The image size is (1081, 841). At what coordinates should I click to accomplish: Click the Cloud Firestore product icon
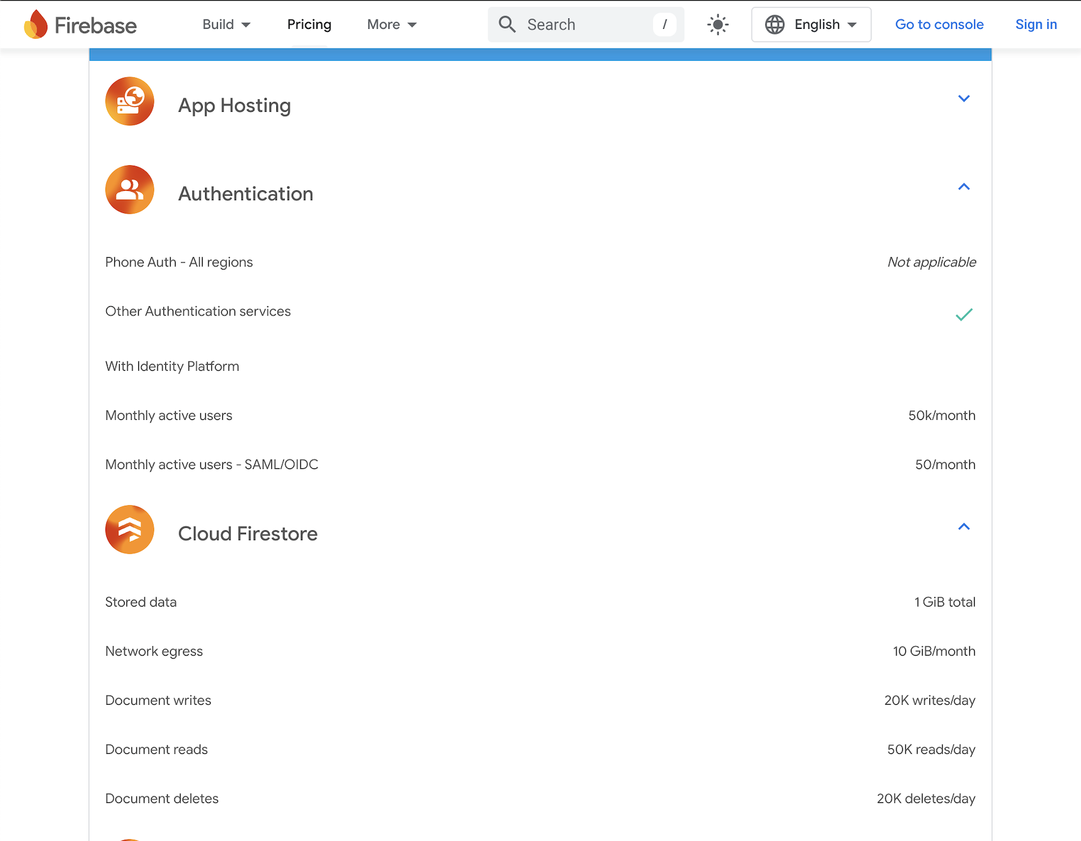(130, 530)
